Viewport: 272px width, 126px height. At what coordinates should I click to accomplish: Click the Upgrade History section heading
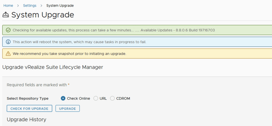tap(27, 119)
